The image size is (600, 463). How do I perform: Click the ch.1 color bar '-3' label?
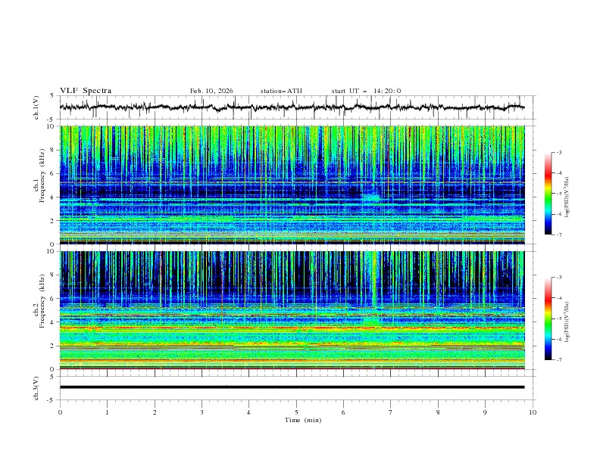558,152
